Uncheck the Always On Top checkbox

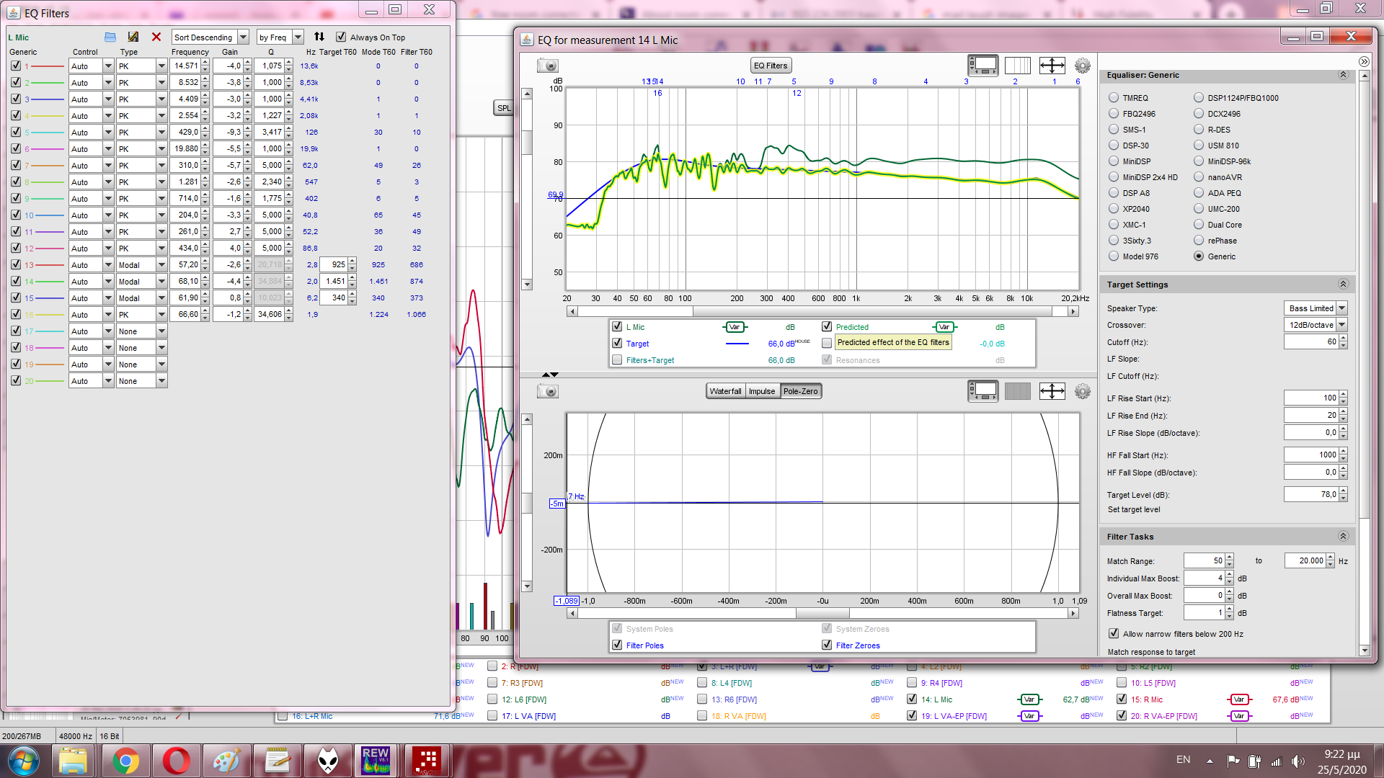341,37
